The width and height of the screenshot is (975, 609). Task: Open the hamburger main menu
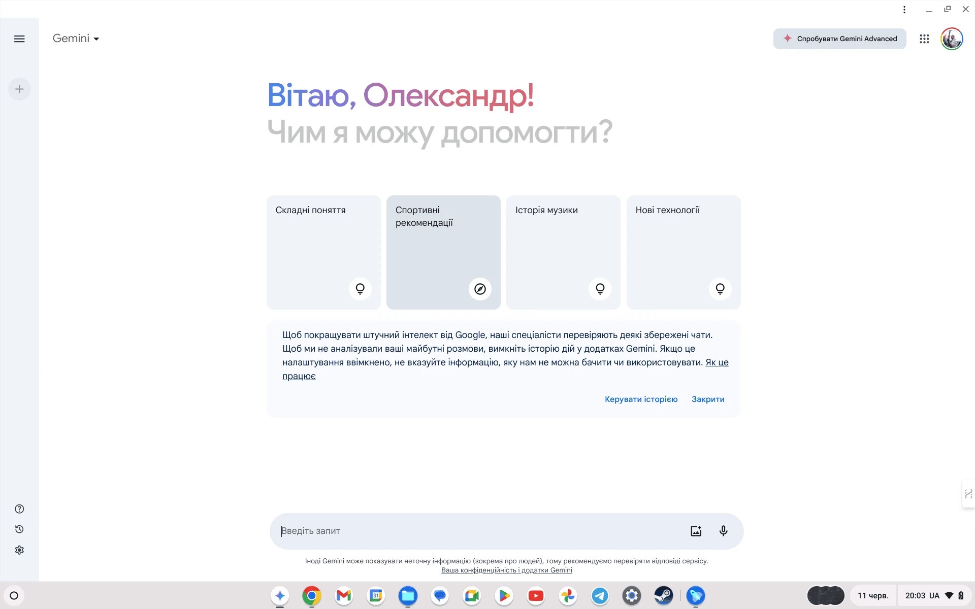click(x=19, y=39)
